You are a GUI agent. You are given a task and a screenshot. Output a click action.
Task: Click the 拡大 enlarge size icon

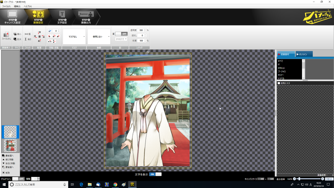click(x=17, y=39)
